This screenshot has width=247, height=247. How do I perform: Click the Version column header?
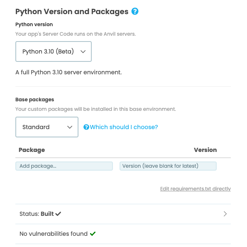pos(205,150)
